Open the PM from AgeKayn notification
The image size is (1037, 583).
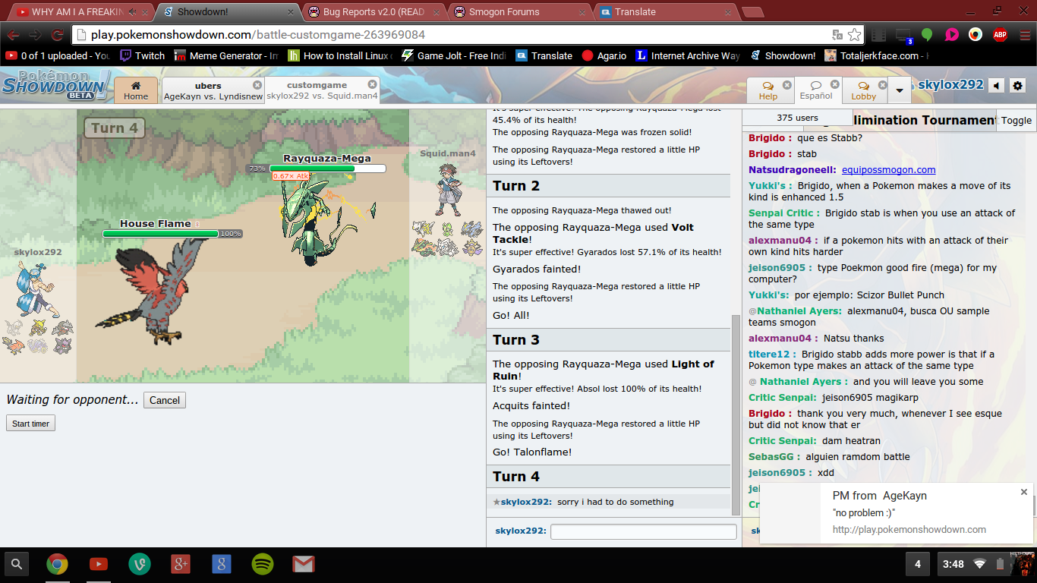(896, 512)
